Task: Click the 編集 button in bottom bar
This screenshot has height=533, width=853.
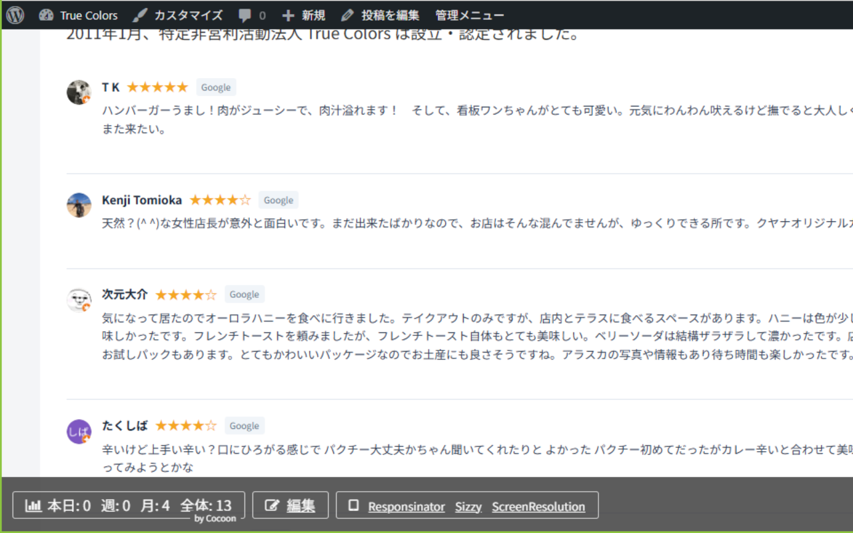Action: [x=290, y=505]
